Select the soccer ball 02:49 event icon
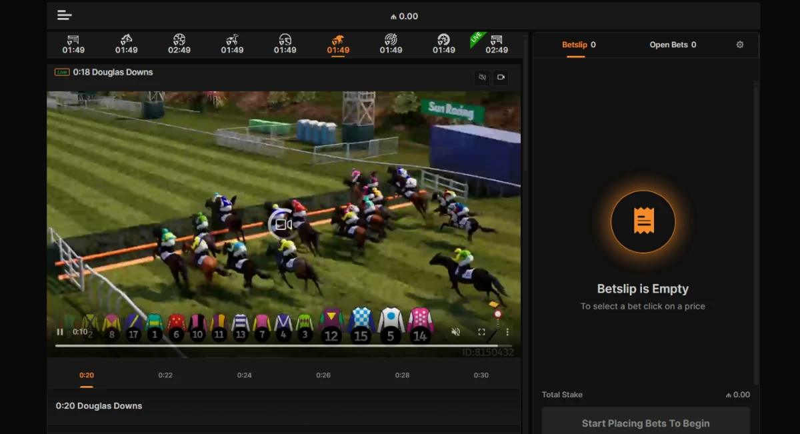The image size is (800, 434). (179, 44)
